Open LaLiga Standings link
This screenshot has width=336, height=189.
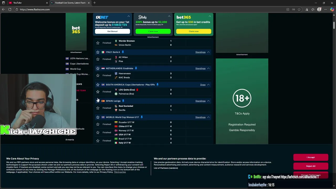click(200, 101)
